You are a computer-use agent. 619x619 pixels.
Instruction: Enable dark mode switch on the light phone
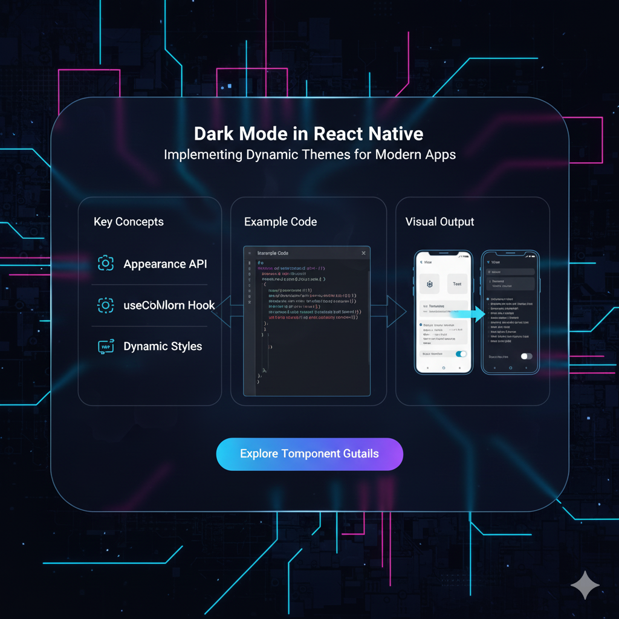click(x=461, y=354)
